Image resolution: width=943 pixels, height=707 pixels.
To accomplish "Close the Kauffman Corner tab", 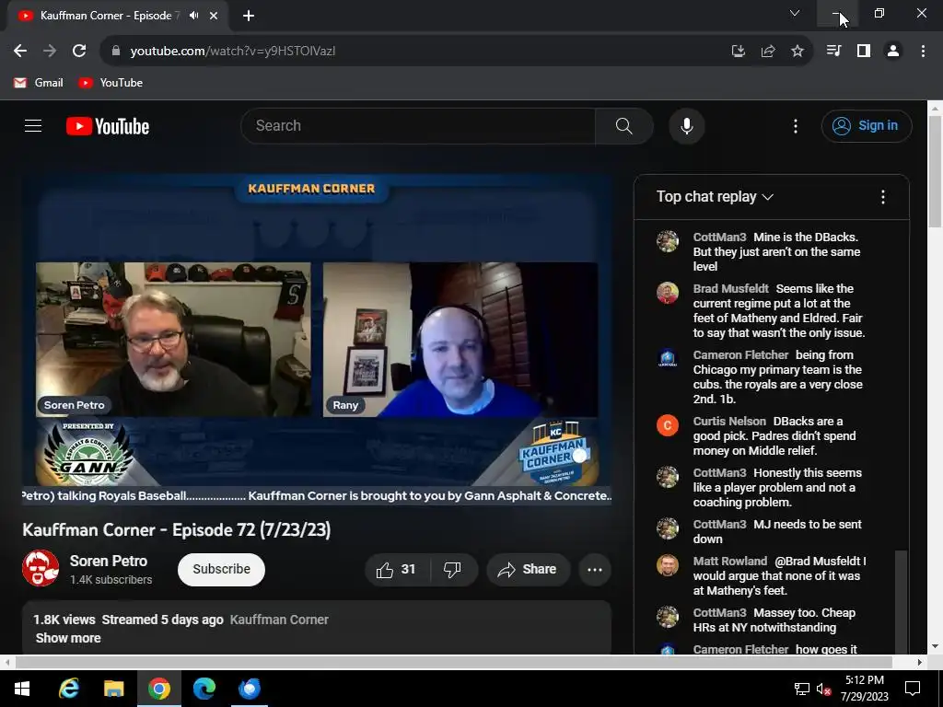I will click(x=214, y=16).
